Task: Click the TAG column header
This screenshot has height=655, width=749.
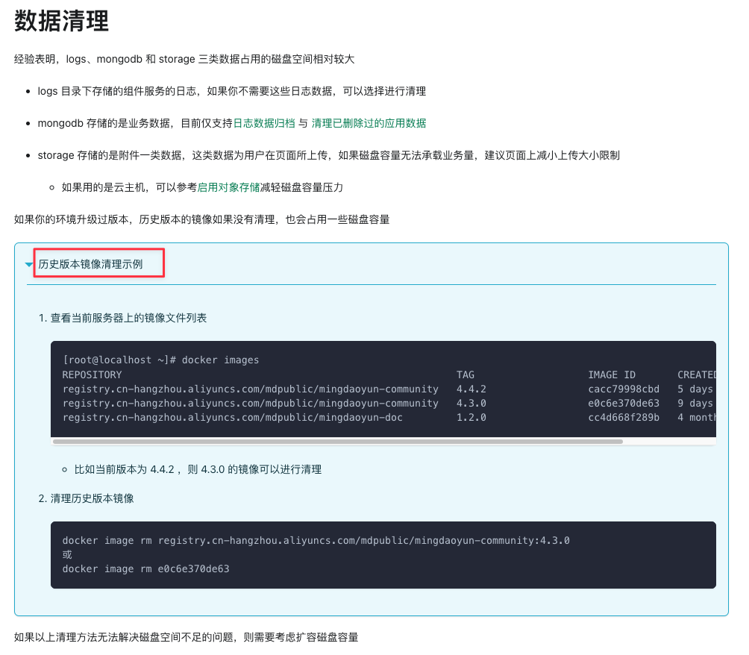Action: pos(465,374)
